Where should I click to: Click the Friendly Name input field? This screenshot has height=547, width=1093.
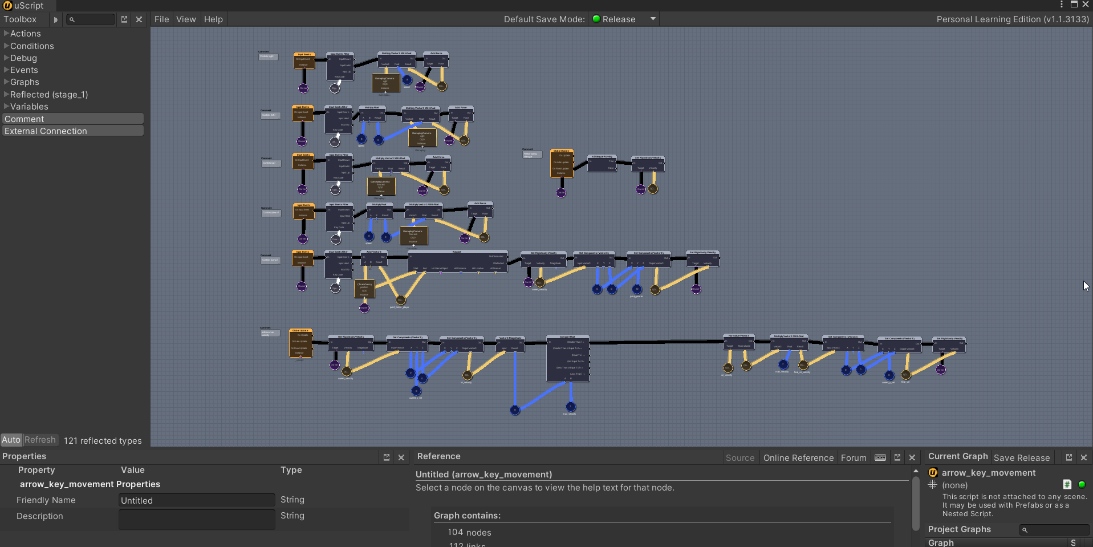point(197,500)
